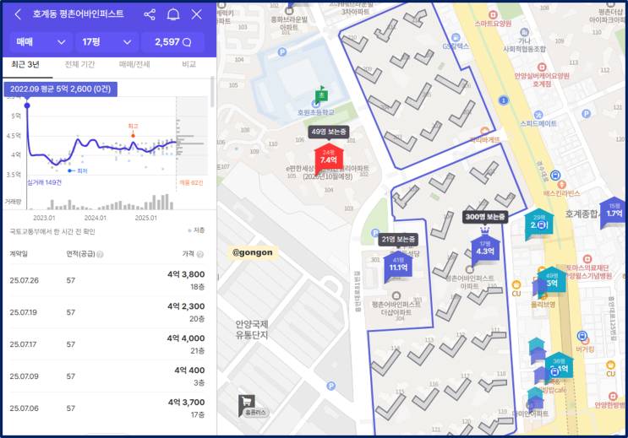Share 호계동 평촌어바인퍼스트 listing
Screen dimensions: 628x438
click(150, 14)
